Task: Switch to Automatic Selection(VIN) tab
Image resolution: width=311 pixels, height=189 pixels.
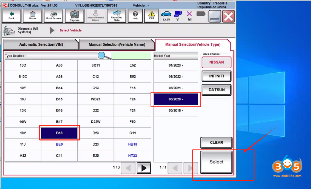Action: (41, 45)
